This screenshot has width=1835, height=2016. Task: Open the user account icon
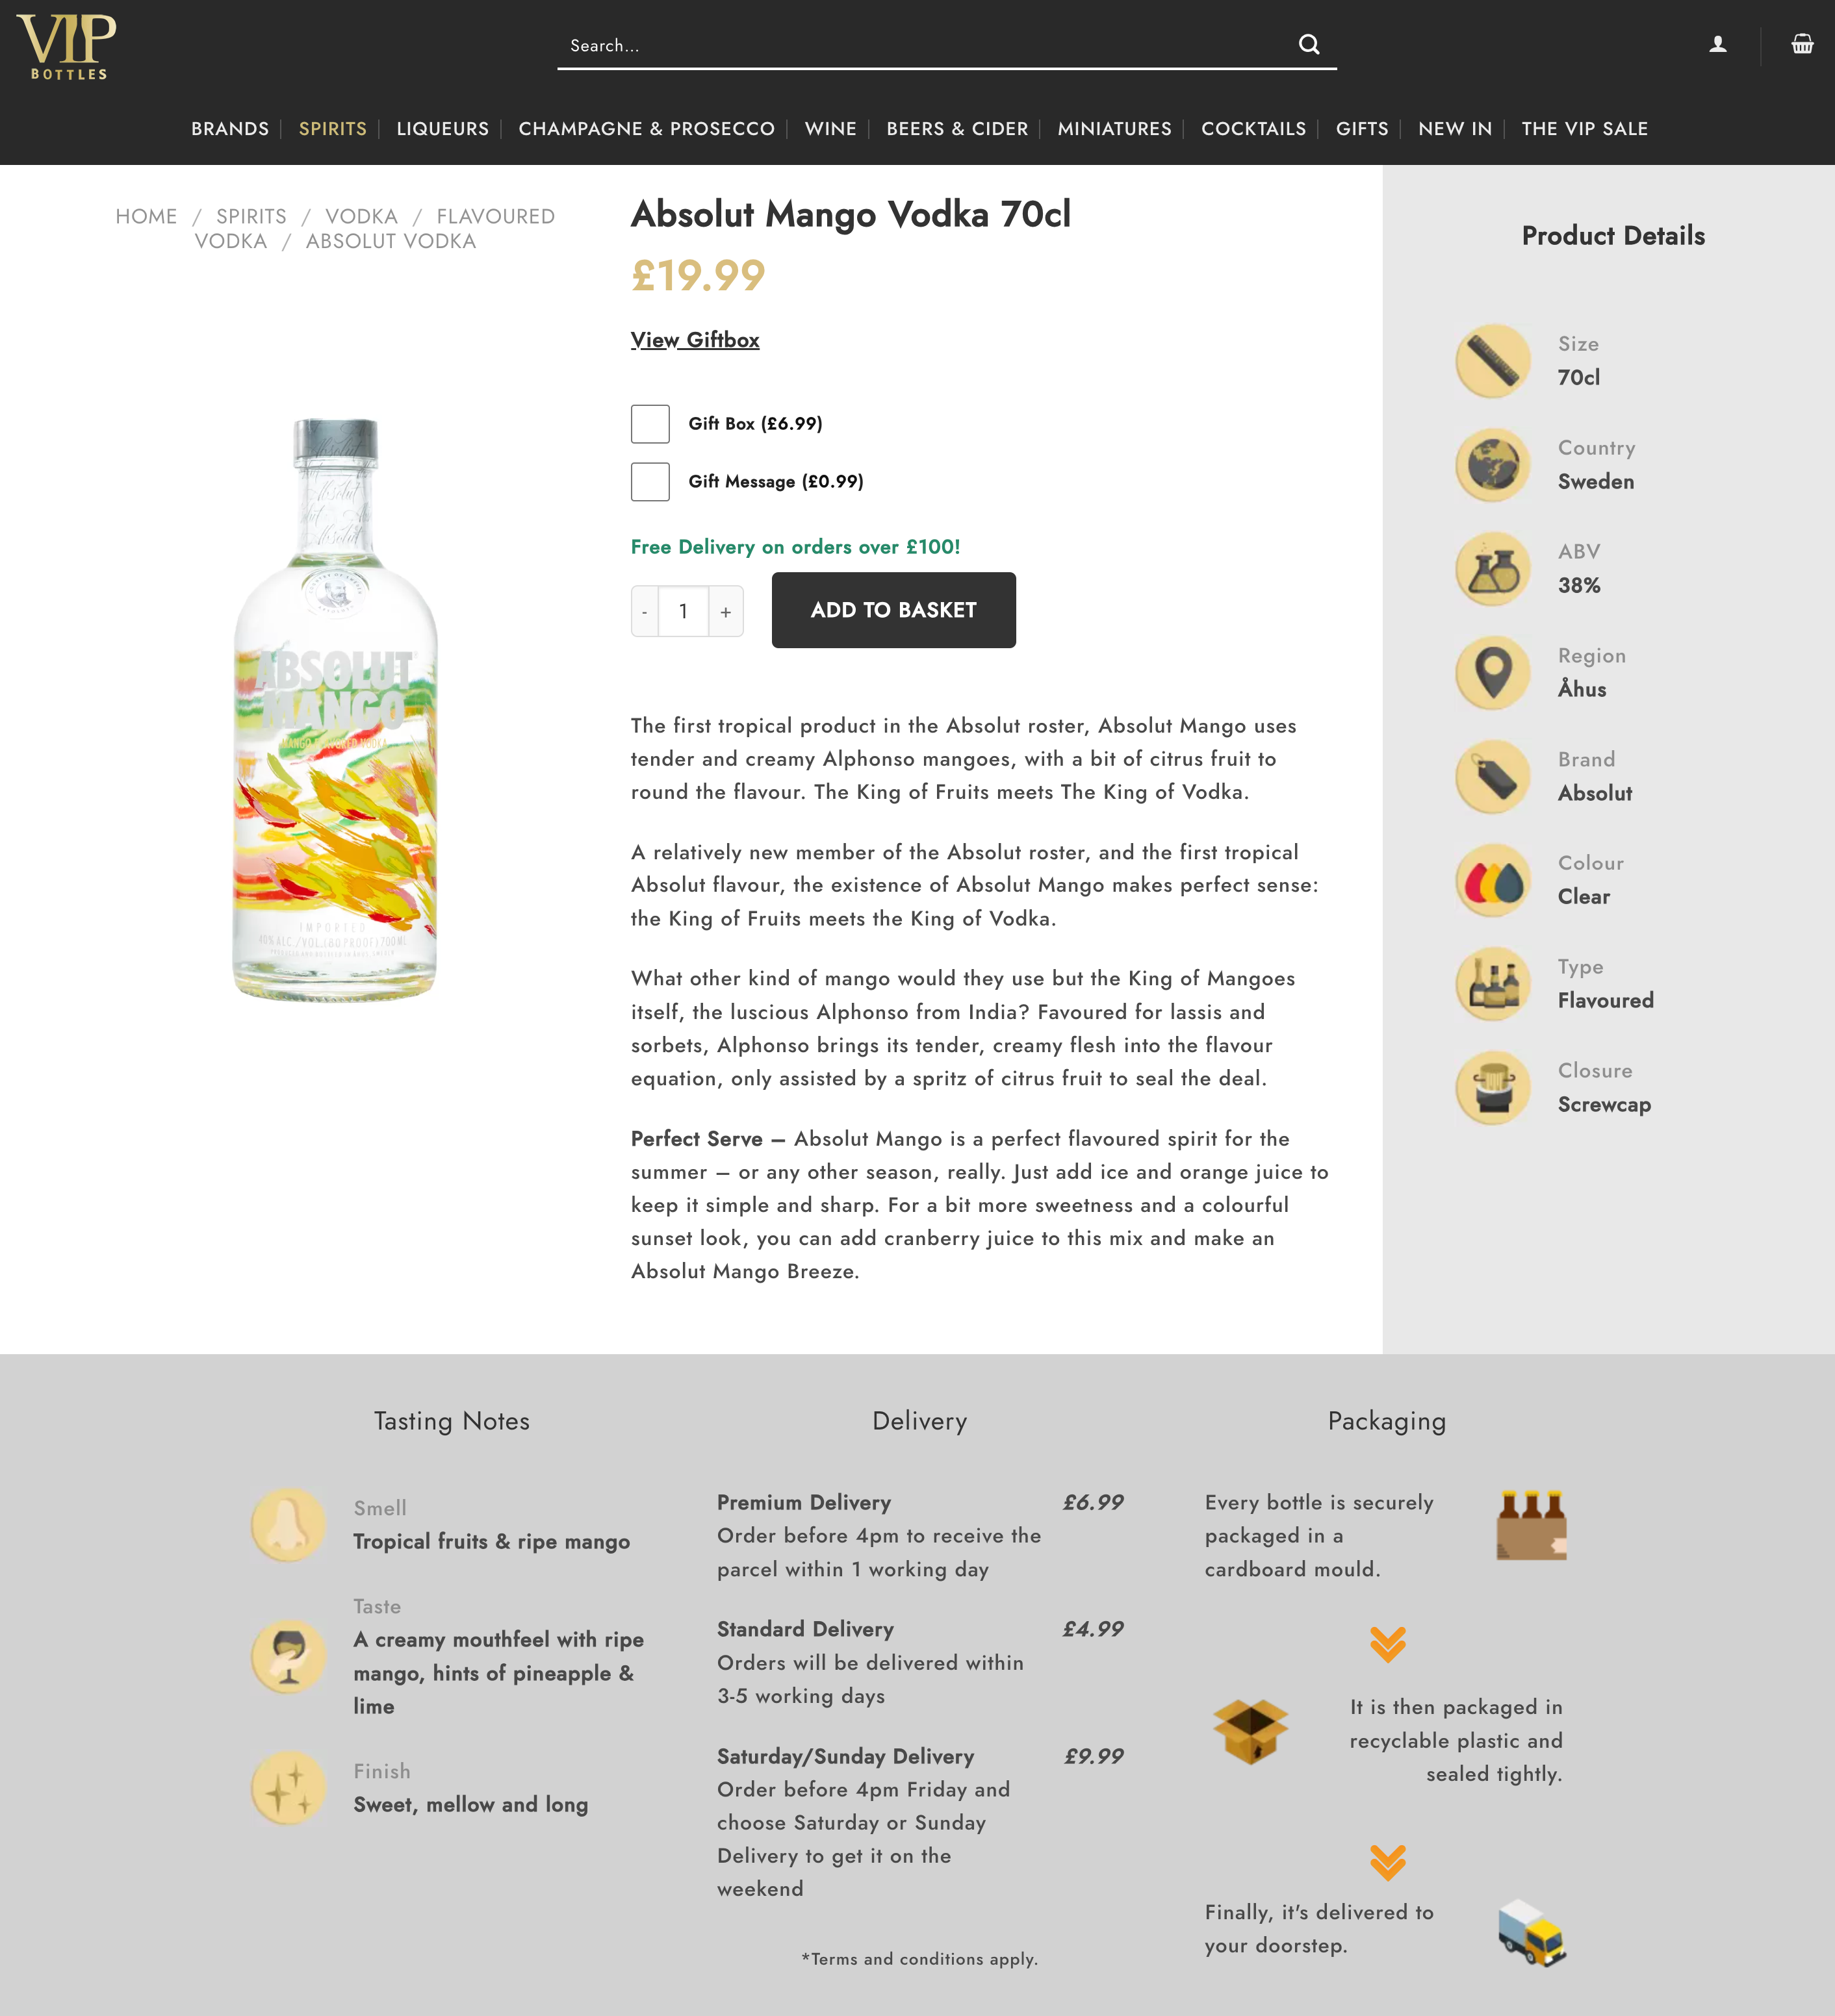click(1717, 44)
